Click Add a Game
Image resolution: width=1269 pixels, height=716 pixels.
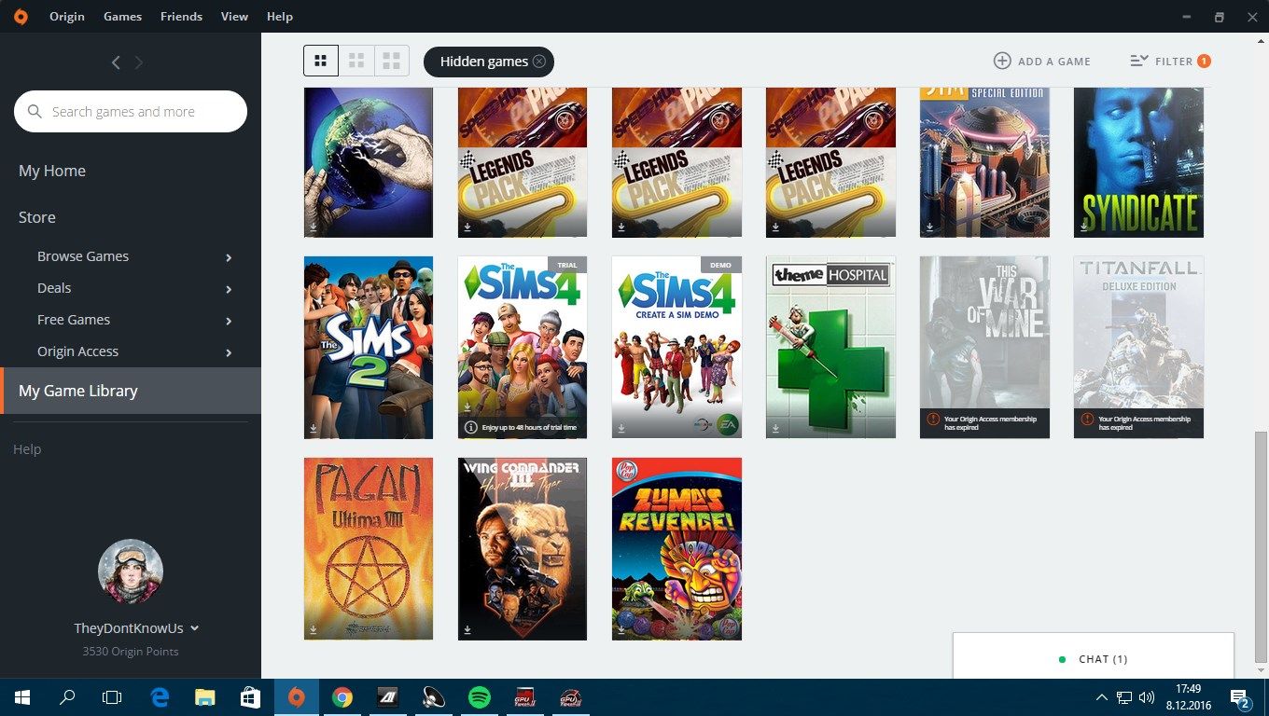[x=1042, y=61]
